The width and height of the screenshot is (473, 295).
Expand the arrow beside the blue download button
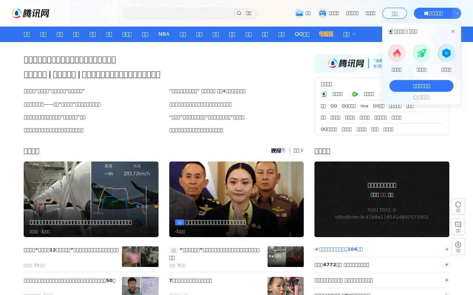[457, 13]
